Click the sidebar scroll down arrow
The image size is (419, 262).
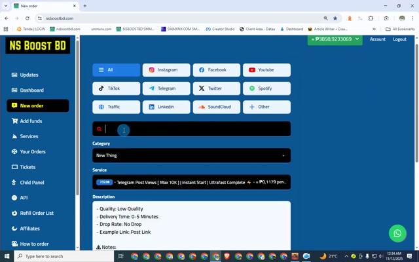(x=77, y=248)
